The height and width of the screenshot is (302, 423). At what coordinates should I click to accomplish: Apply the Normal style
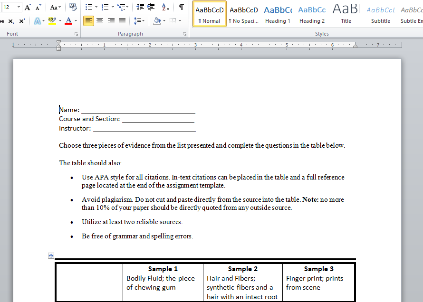pyautogui.click(x=209, y=14)
